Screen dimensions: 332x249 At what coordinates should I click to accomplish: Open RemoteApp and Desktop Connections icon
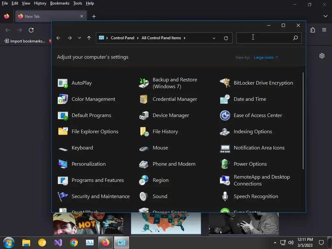pos(225,180)
